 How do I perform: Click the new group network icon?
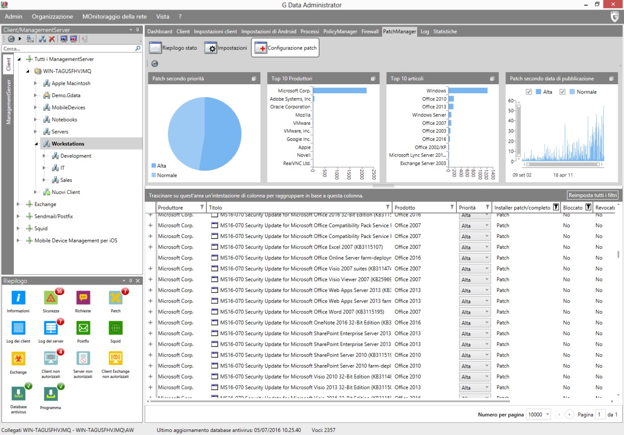[x=42, y=39]
